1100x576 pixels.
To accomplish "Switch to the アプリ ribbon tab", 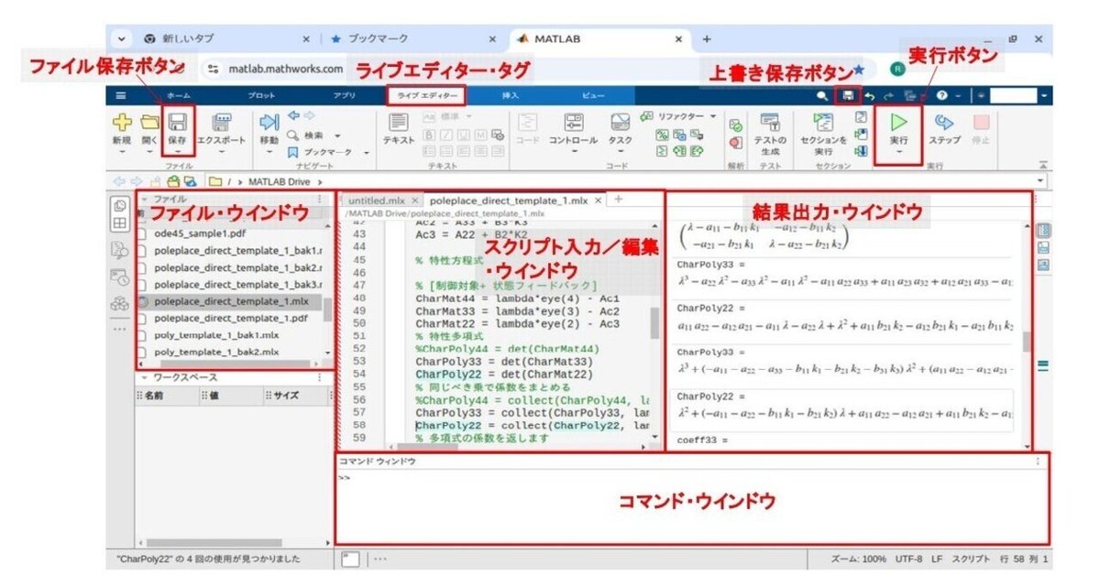I will 345,95.
